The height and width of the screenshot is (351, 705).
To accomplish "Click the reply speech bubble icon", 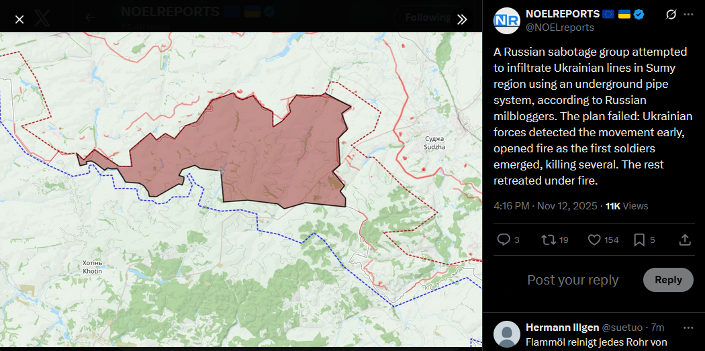I will coord(503,240).
